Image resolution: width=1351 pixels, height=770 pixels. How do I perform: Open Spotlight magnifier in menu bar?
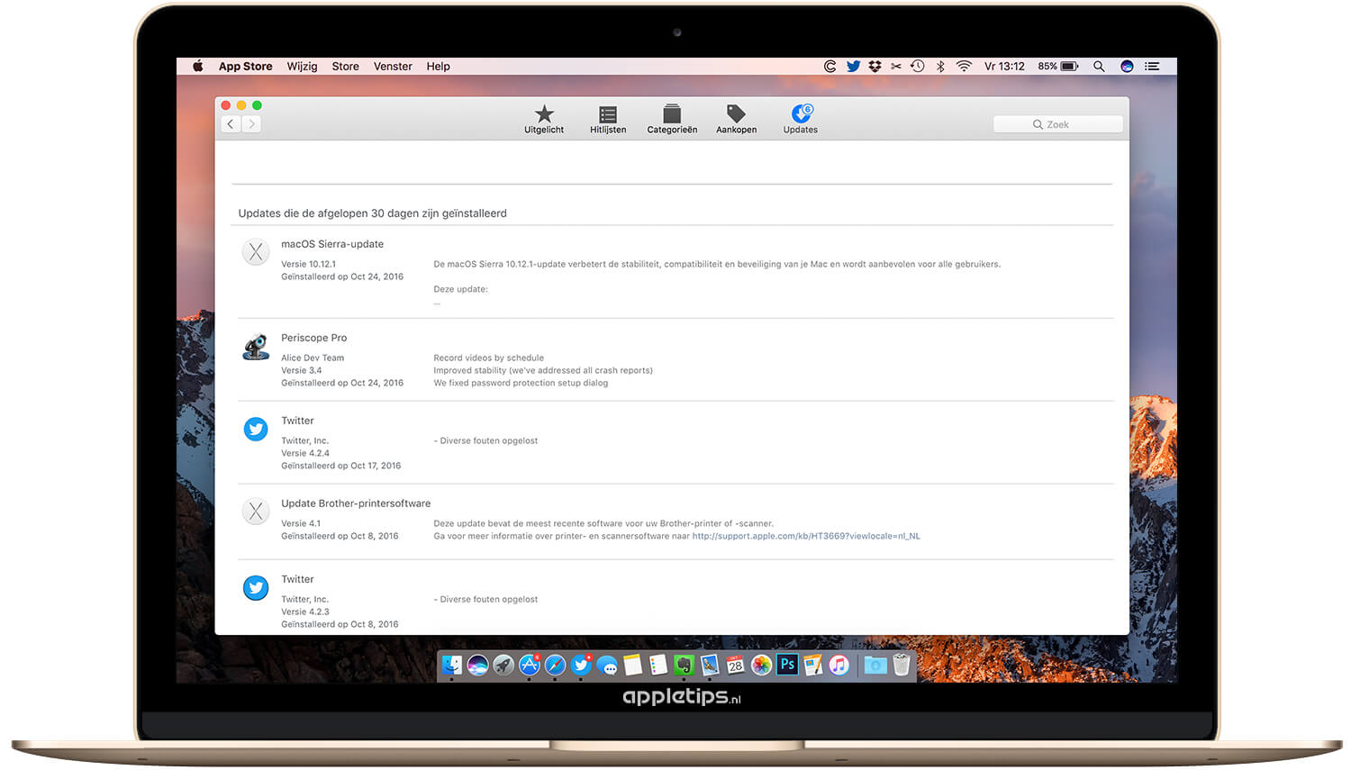[x=1099, y=67]
